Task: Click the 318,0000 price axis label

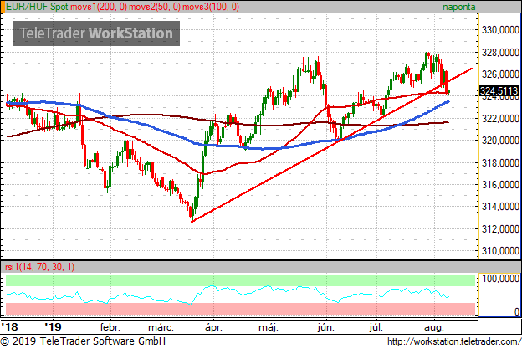Action: pos(500,163)
